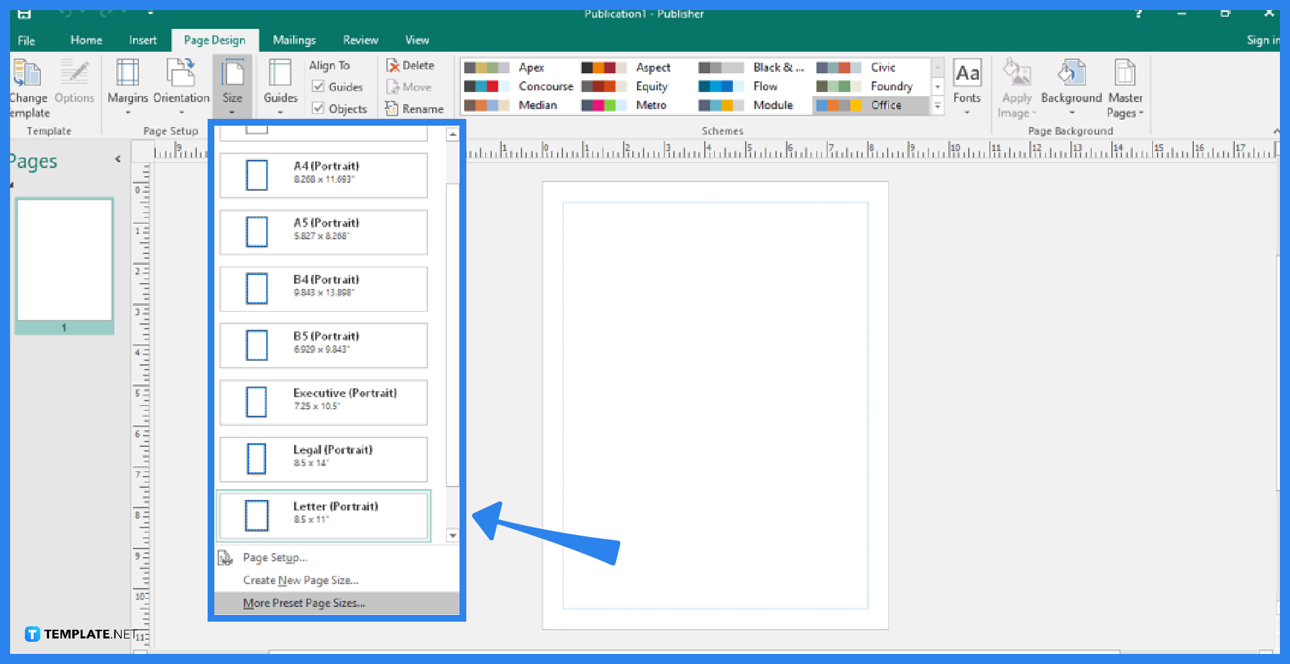This screenshot has width=1290, height=664.
Task: Toggle the Objects checkbox under Align To
Action: pyautogui.click(x=319, y=108)
